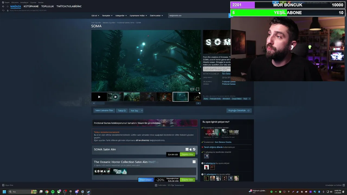Image resolution: width=347 pixels, height=195 pixels.
Task: Open the TOPLULUK tab
Action: tap(48, 6)
